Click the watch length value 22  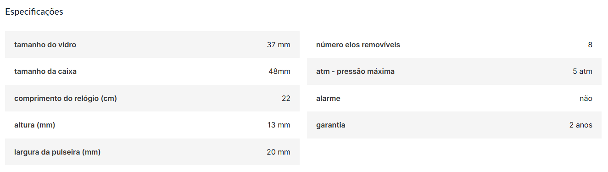[x=286, y=99]
